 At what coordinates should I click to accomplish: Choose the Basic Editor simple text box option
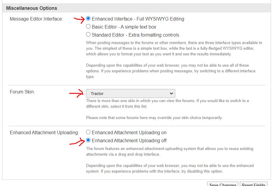point(88,27)
